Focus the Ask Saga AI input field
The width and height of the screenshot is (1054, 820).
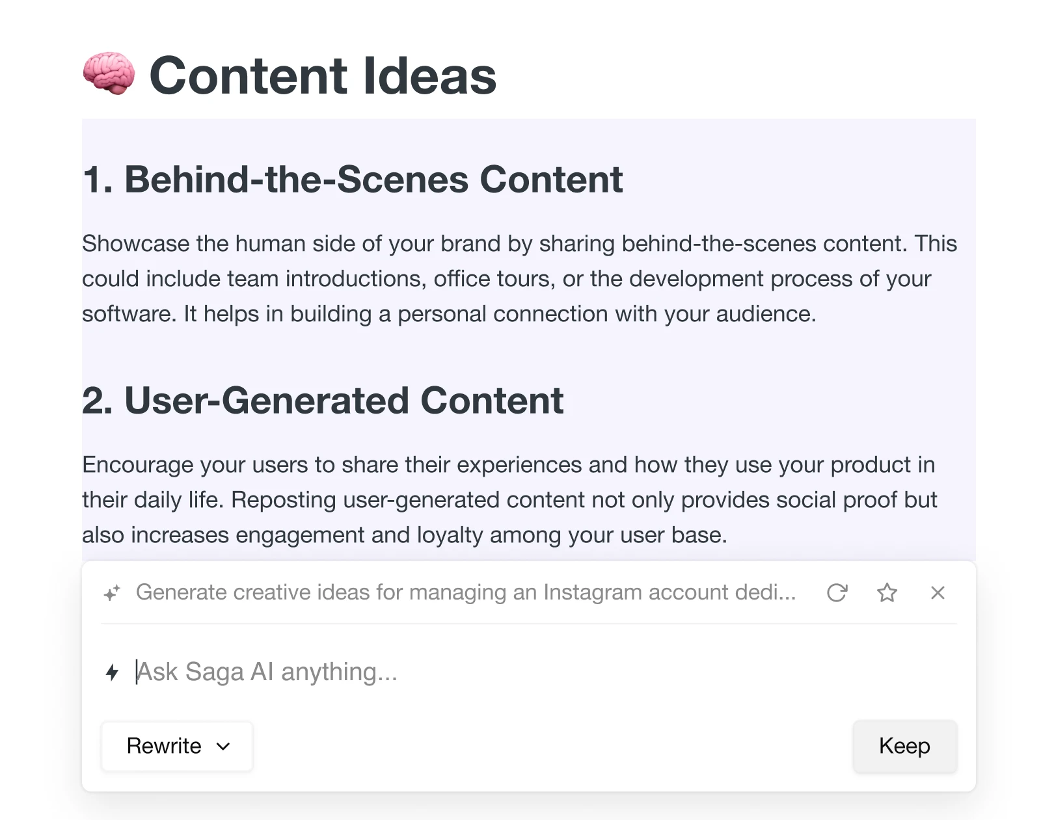coord(455,672)
